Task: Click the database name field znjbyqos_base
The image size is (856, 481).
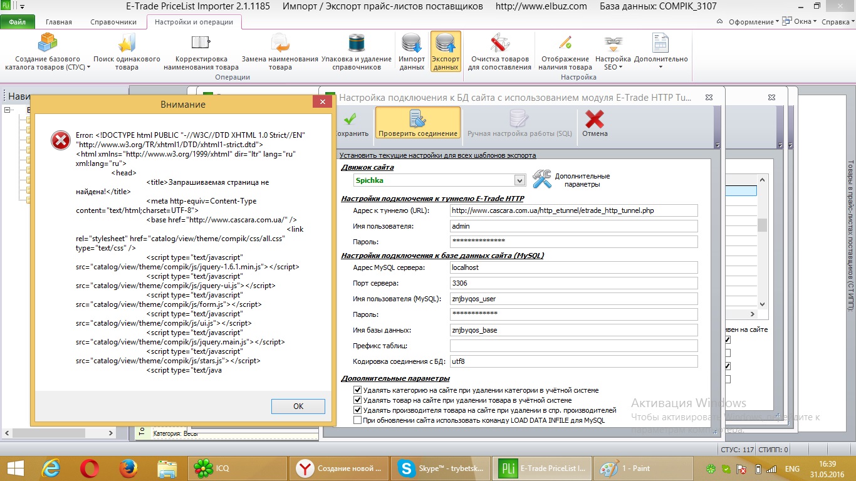Action: pyautogui.click(x=573, y=330)
